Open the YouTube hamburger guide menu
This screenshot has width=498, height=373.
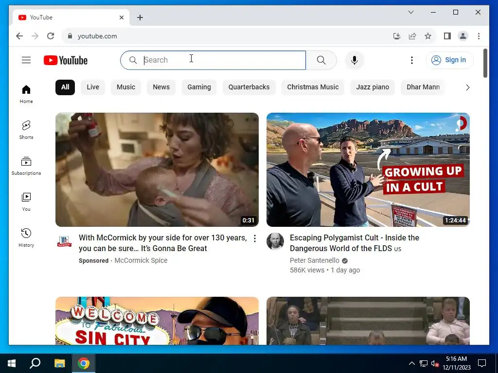(x=26, y=60)
